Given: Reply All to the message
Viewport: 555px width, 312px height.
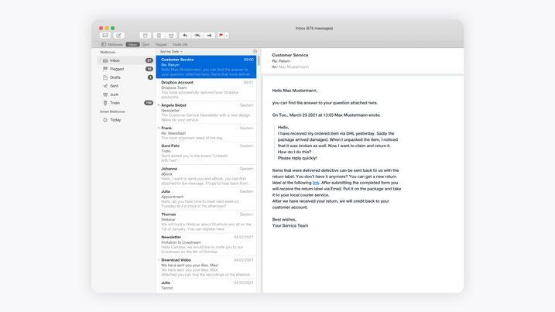Looking at the screenshot, I should pos(197,36).
